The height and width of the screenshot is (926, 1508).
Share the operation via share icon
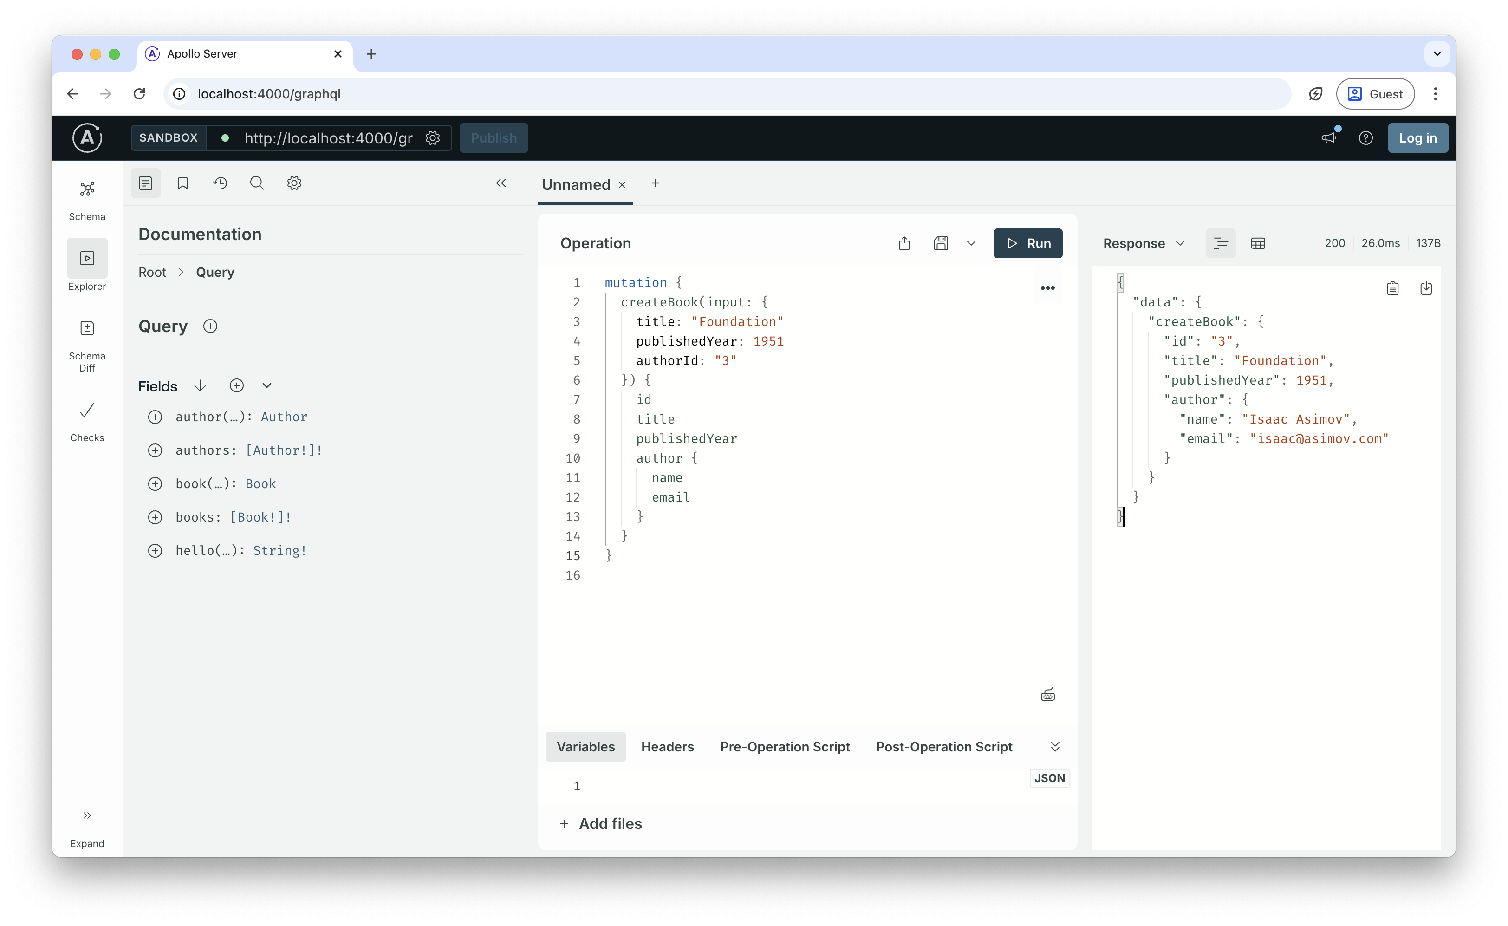tap(904, 243)
